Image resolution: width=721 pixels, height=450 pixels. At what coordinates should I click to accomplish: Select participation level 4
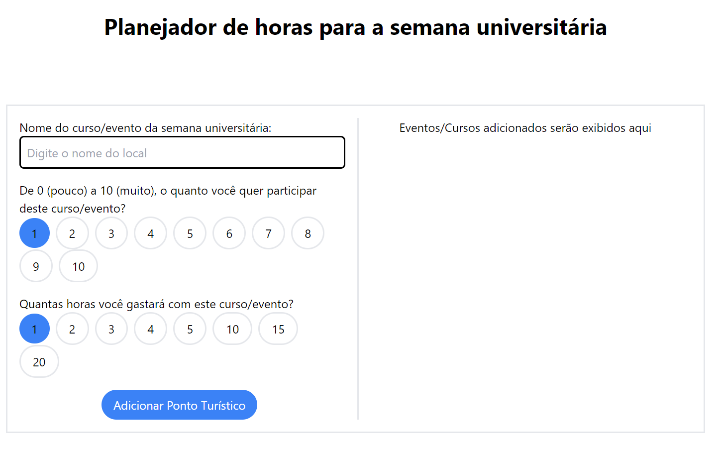pyautogui.click(x=150, y=232)
